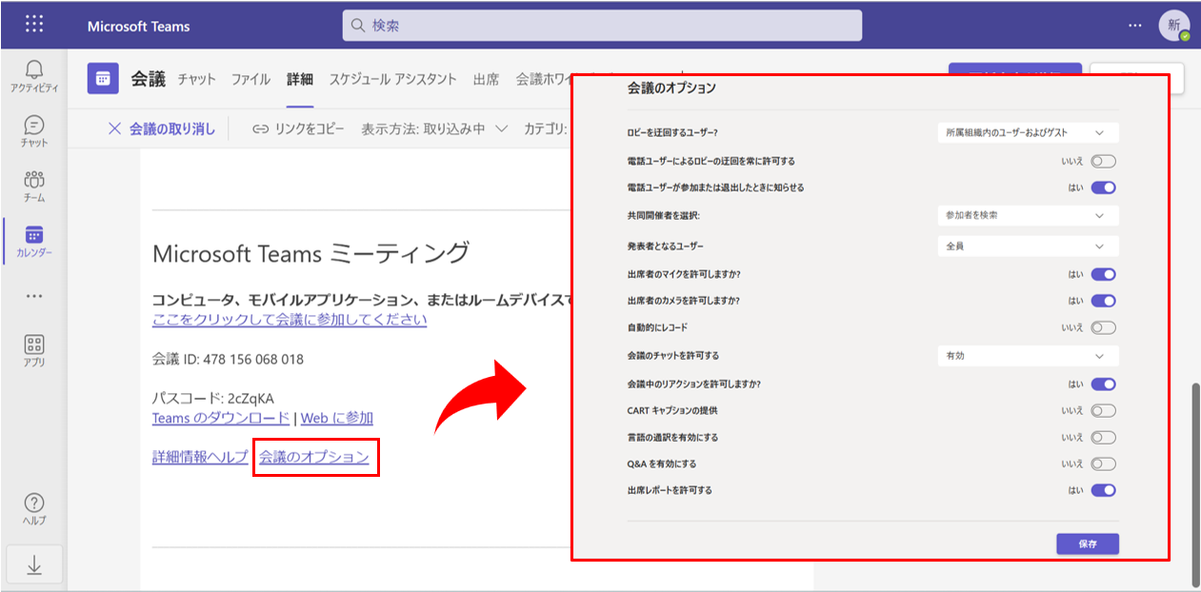Open presenter users dropdown (全員)
Image resolution: width=1201 pixels, height=592 pixels.
coord(1028,246)
